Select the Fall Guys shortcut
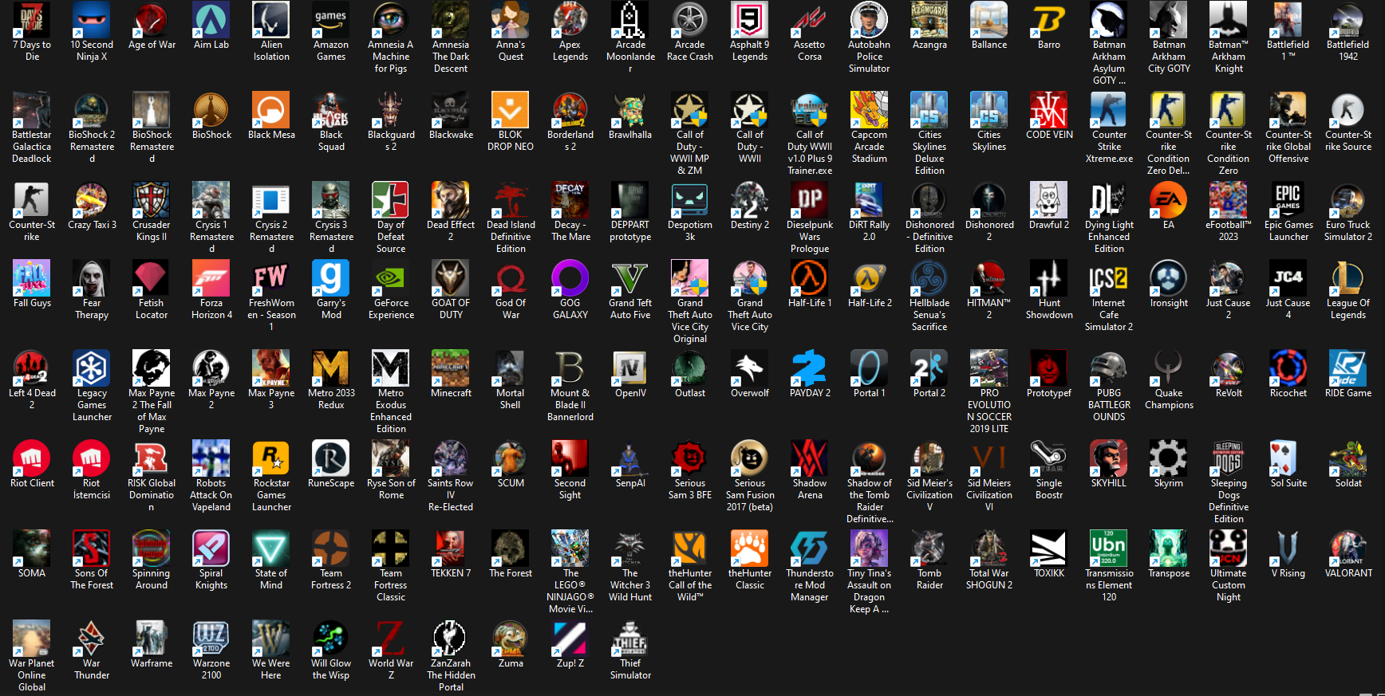 point(32,278)
